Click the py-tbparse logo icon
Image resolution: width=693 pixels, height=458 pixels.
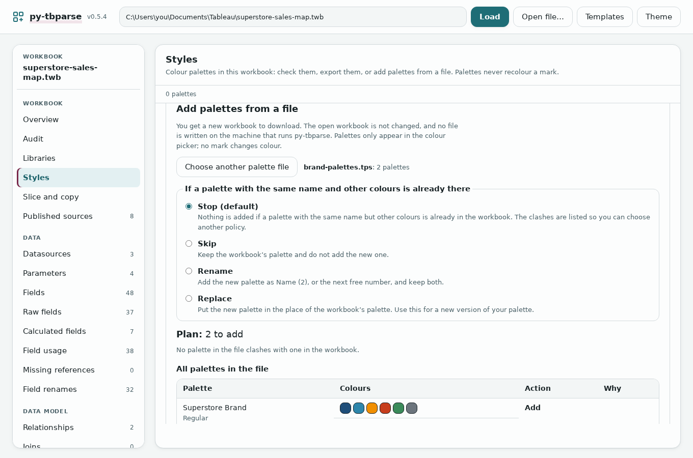pos(18,17)
